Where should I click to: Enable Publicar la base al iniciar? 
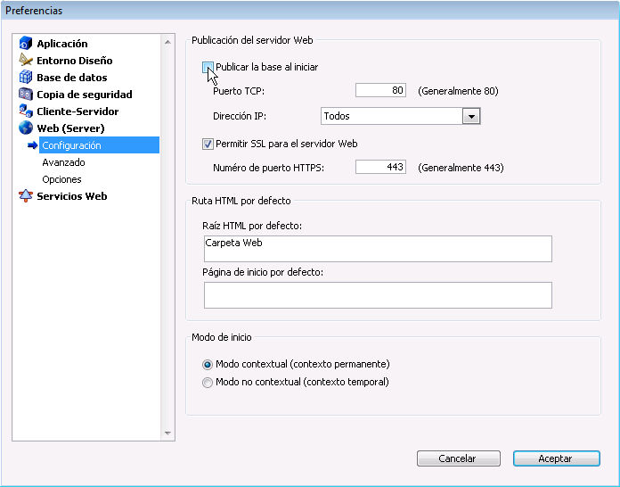pyautogui.click(x=208, y=67)
